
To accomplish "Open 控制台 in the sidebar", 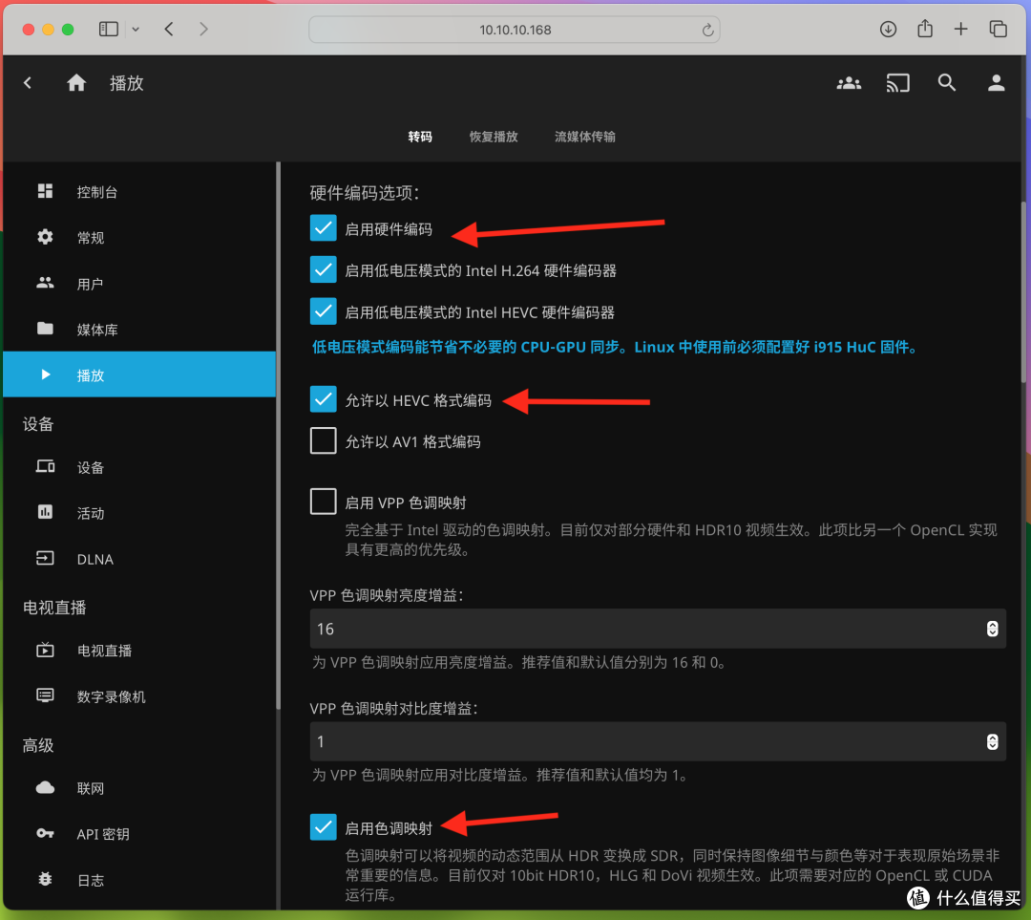I will point(139,191).
